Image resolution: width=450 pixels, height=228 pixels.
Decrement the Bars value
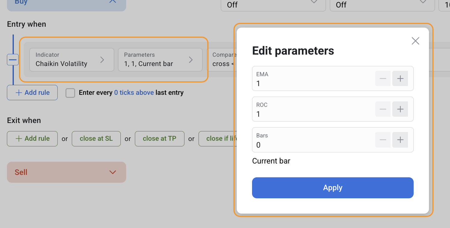point(383,140)
